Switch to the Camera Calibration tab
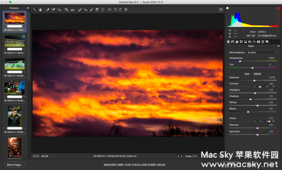282x170 pixels. [259, 42]
